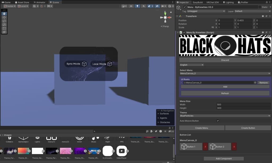
Task: Click the Discord button
Action: point(225,60)
